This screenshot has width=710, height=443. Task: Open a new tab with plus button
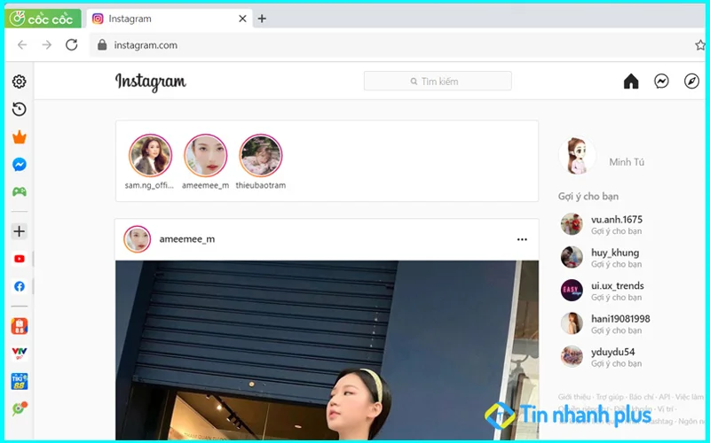[x=262, y=19]
